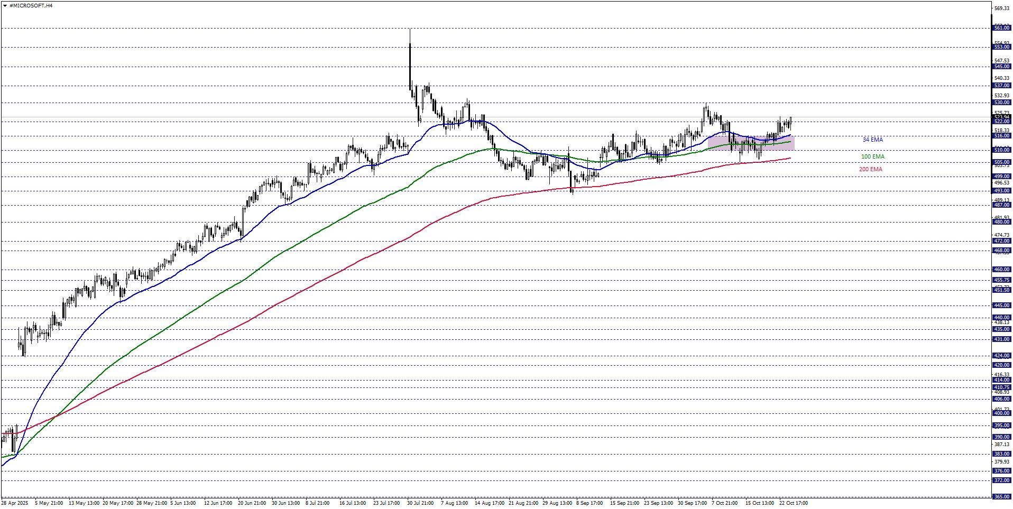Click the 569.33 value at top of price scale
Image resolution: width=1013 pixels, height=509 pixels.
[1001, 8]
